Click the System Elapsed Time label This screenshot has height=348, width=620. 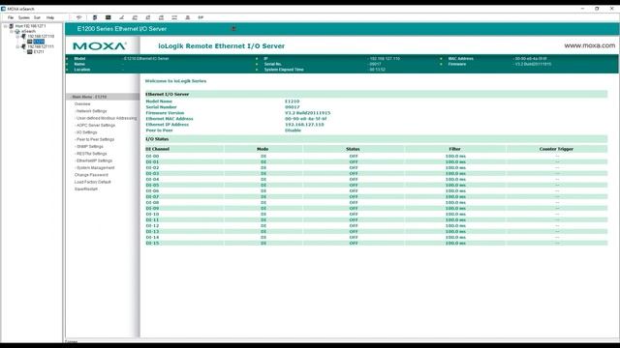pyautogui.click(x=284, y=70)
